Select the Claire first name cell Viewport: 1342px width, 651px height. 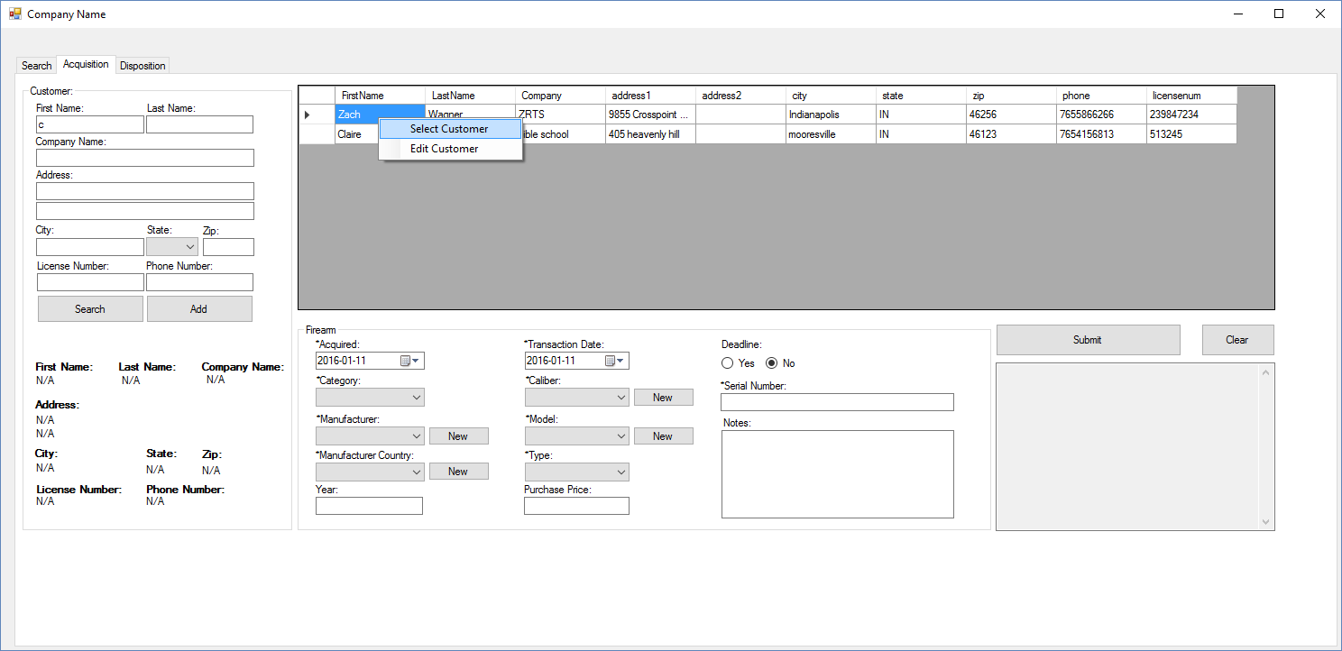[x=356, y=134]
